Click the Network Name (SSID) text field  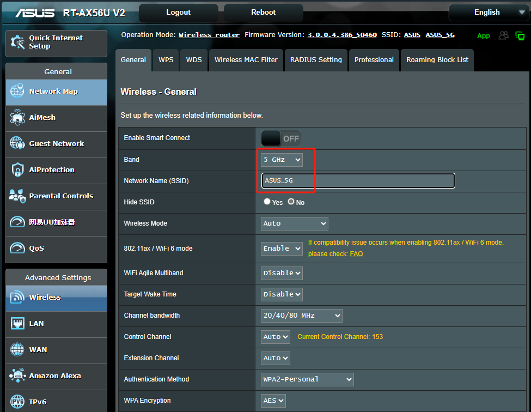click(x=358, y=181)
